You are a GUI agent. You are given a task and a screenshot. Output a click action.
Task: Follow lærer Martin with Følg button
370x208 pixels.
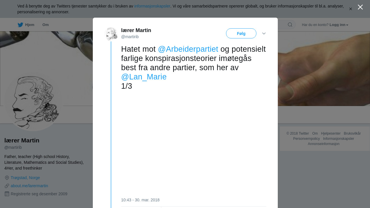pyautogui.click(x=241, y=34)
